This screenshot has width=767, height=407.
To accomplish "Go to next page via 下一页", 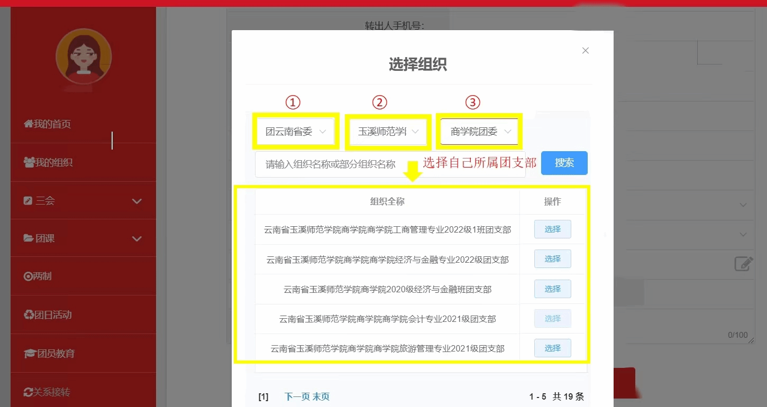I will click(297, 396).
